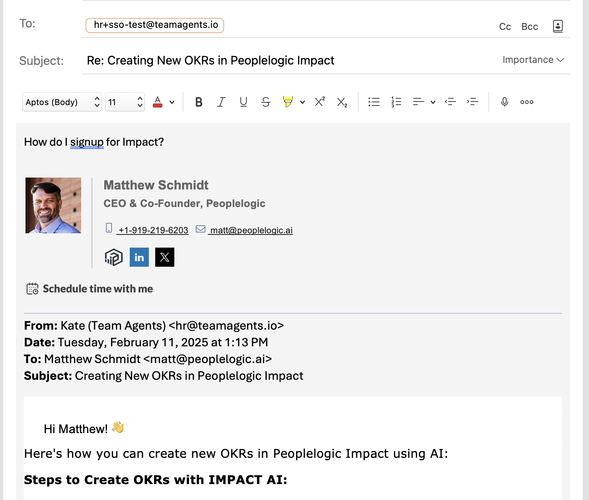Click the title CEO & Co-Founder, Peoplelogic
The image size is (589, 500).
(x=184, y=203)
